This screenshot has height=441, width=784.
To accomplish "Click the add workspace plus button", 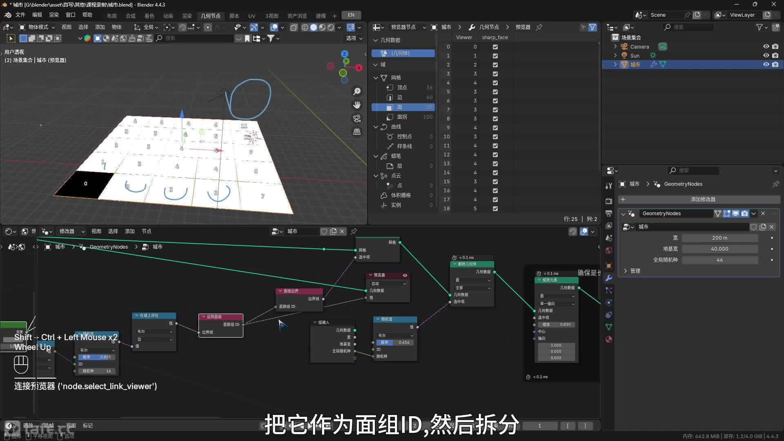I will tap(334, 16).
